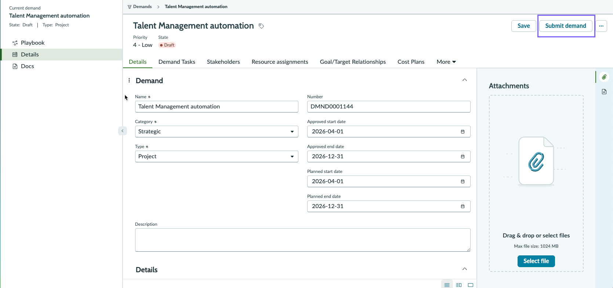Viewport: 613px width, 288px height.
Task: Open the Resource assignments tab
Action: 280,62
